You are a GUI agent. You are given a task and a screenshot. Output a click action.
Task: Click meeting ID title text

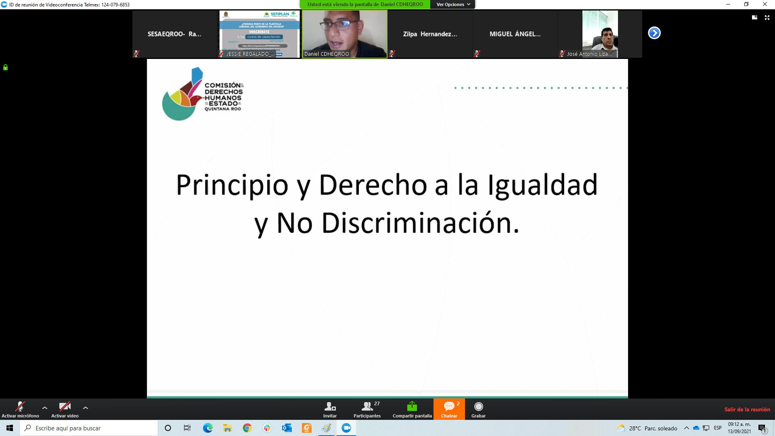click(x=69, y=5)
